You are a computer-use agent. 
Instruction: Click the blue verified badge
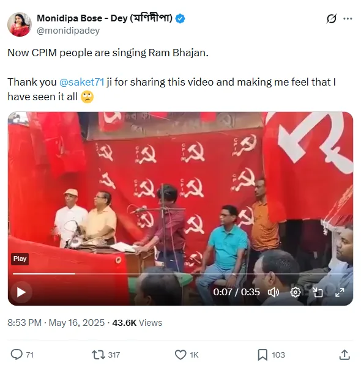click(180, 18)
